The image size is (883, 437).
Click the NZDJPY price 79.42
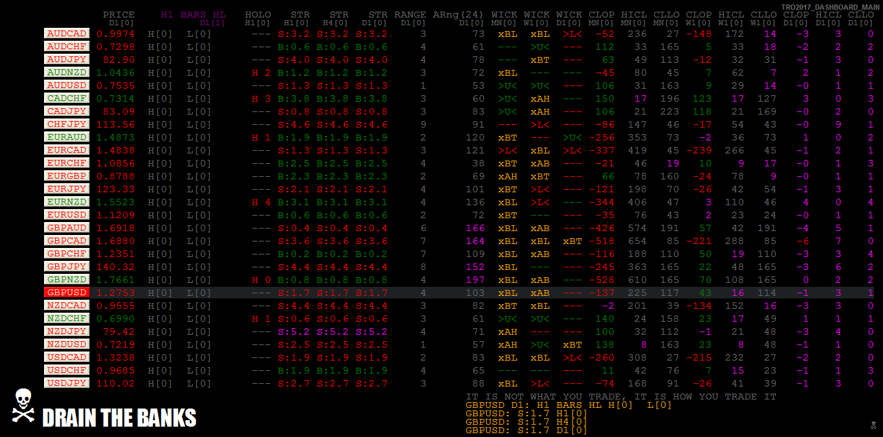click(x=119, y=331)
